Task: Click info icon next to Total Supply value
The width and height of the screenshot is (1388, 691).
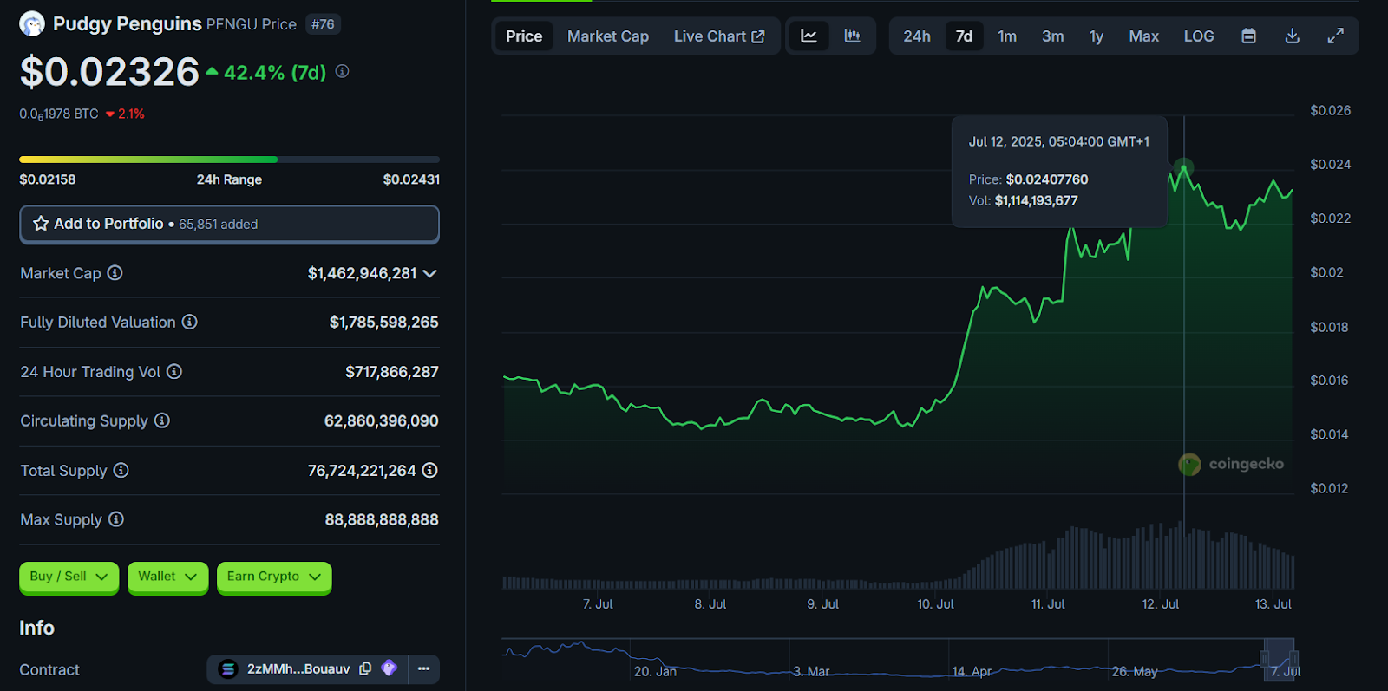Action: tap(429, 470)
